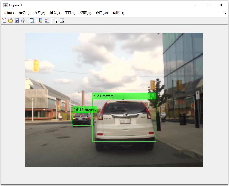Click the MATLAB logo in the title bar
This screenshot has width=229, height=186.
point(5,5)
